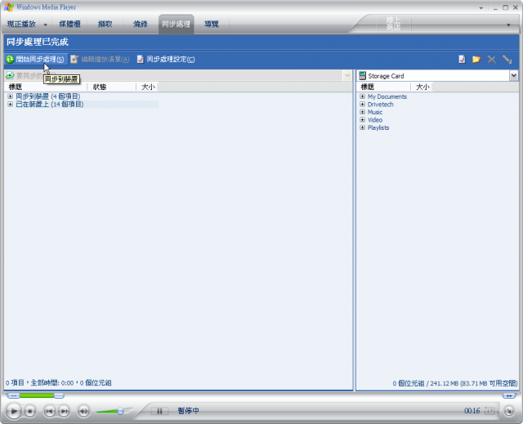The width and height of the screenshot is (523, 424).
Task: Switch to the Burn (燒錄) tab
Action: point(141,24)
